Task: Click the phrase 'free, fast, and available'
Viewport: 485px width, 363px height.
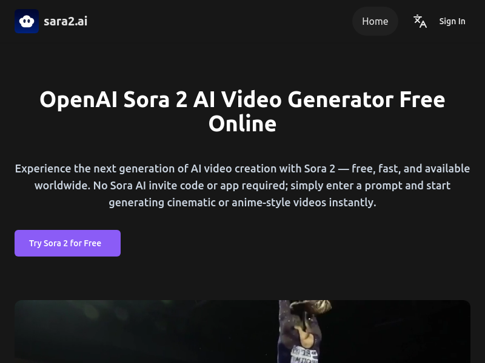Action: pos(411,169)
